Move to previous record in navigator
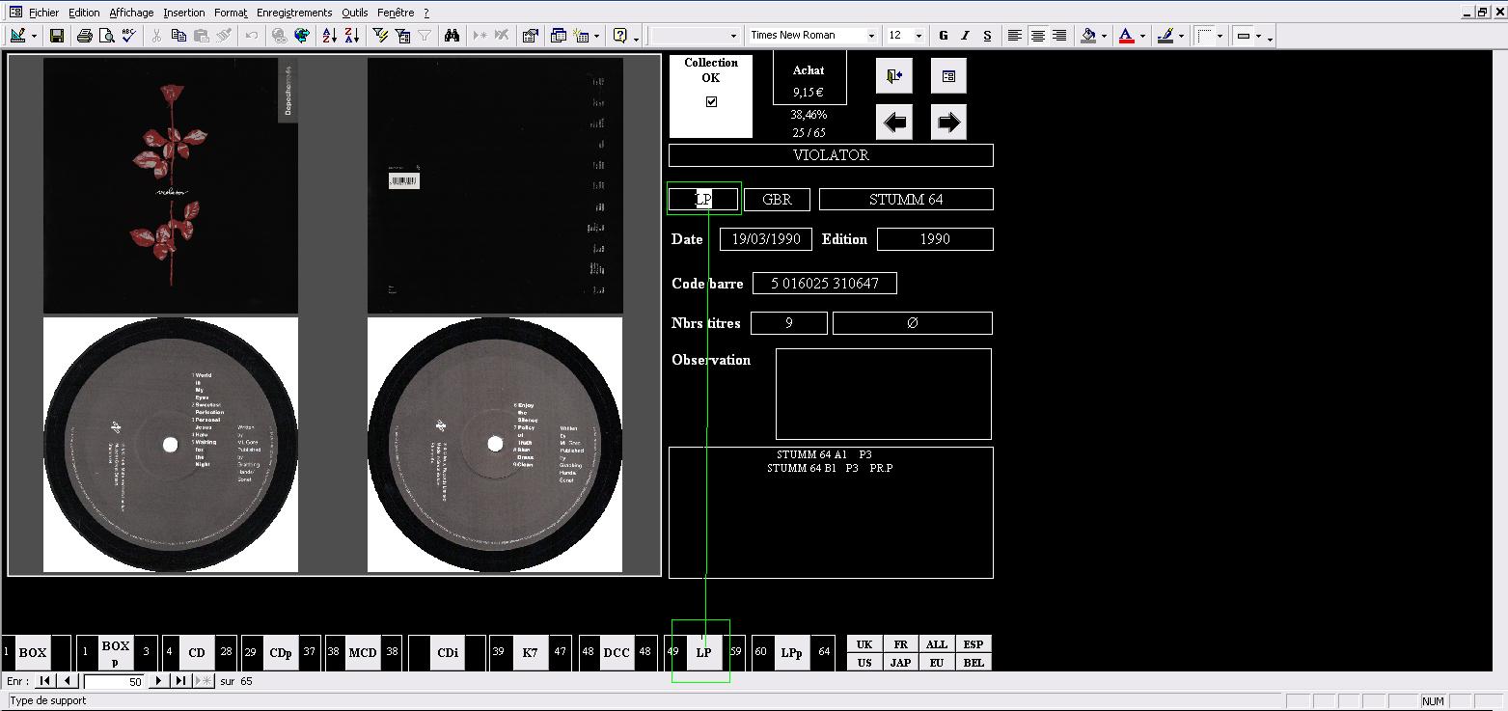1508x711 pixels. click(x=68, y=681)
